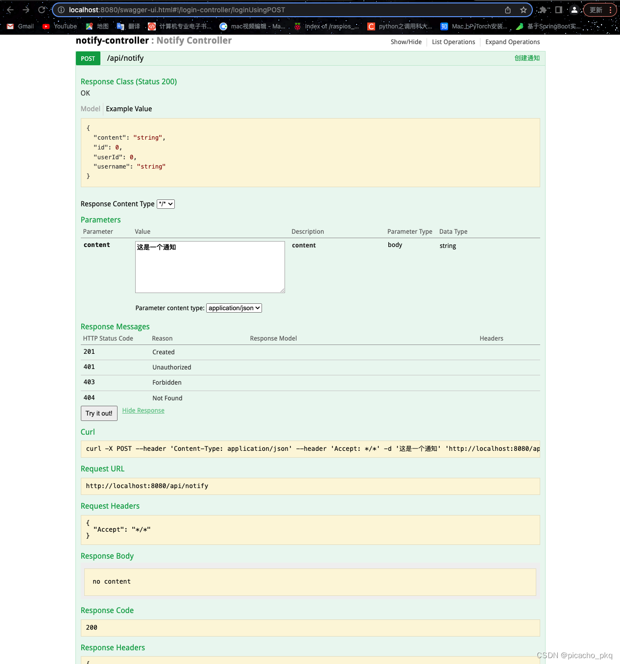This screenshot has height=664, width=620.
Task: Click the 'no content' response body
Action: tap(112, 582)
